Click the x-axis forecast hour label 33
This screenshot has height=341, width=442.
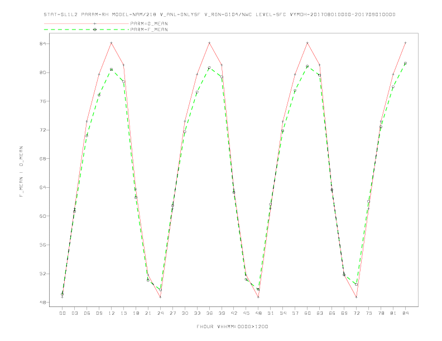[x=197, y=313]
